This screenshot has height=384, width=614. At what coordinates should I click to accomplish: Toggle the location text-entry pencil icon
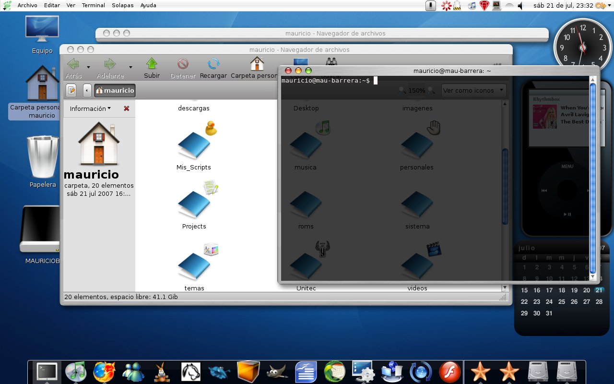(71, 90)
